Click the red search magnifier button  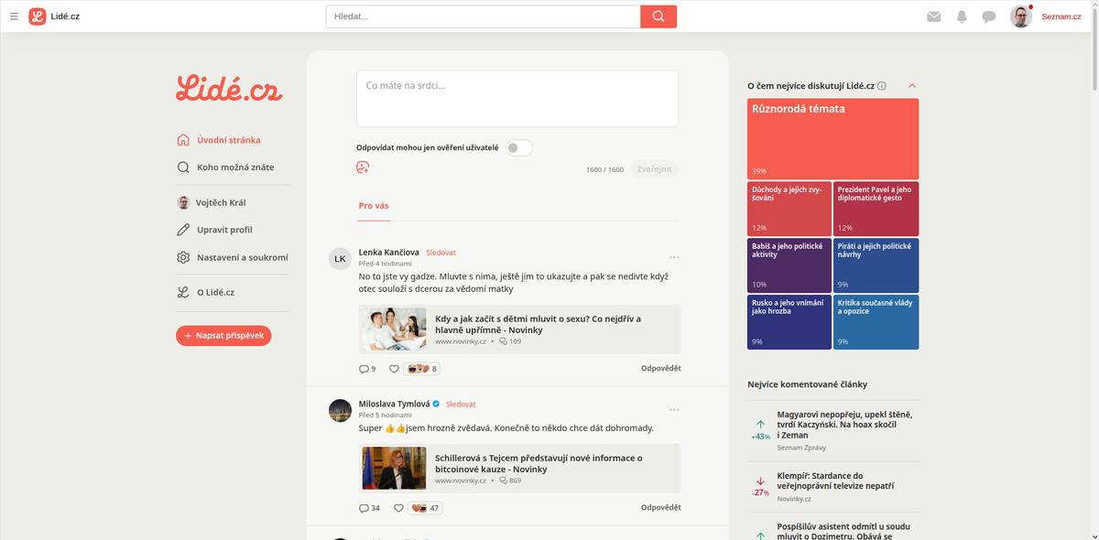pos(658,16)
